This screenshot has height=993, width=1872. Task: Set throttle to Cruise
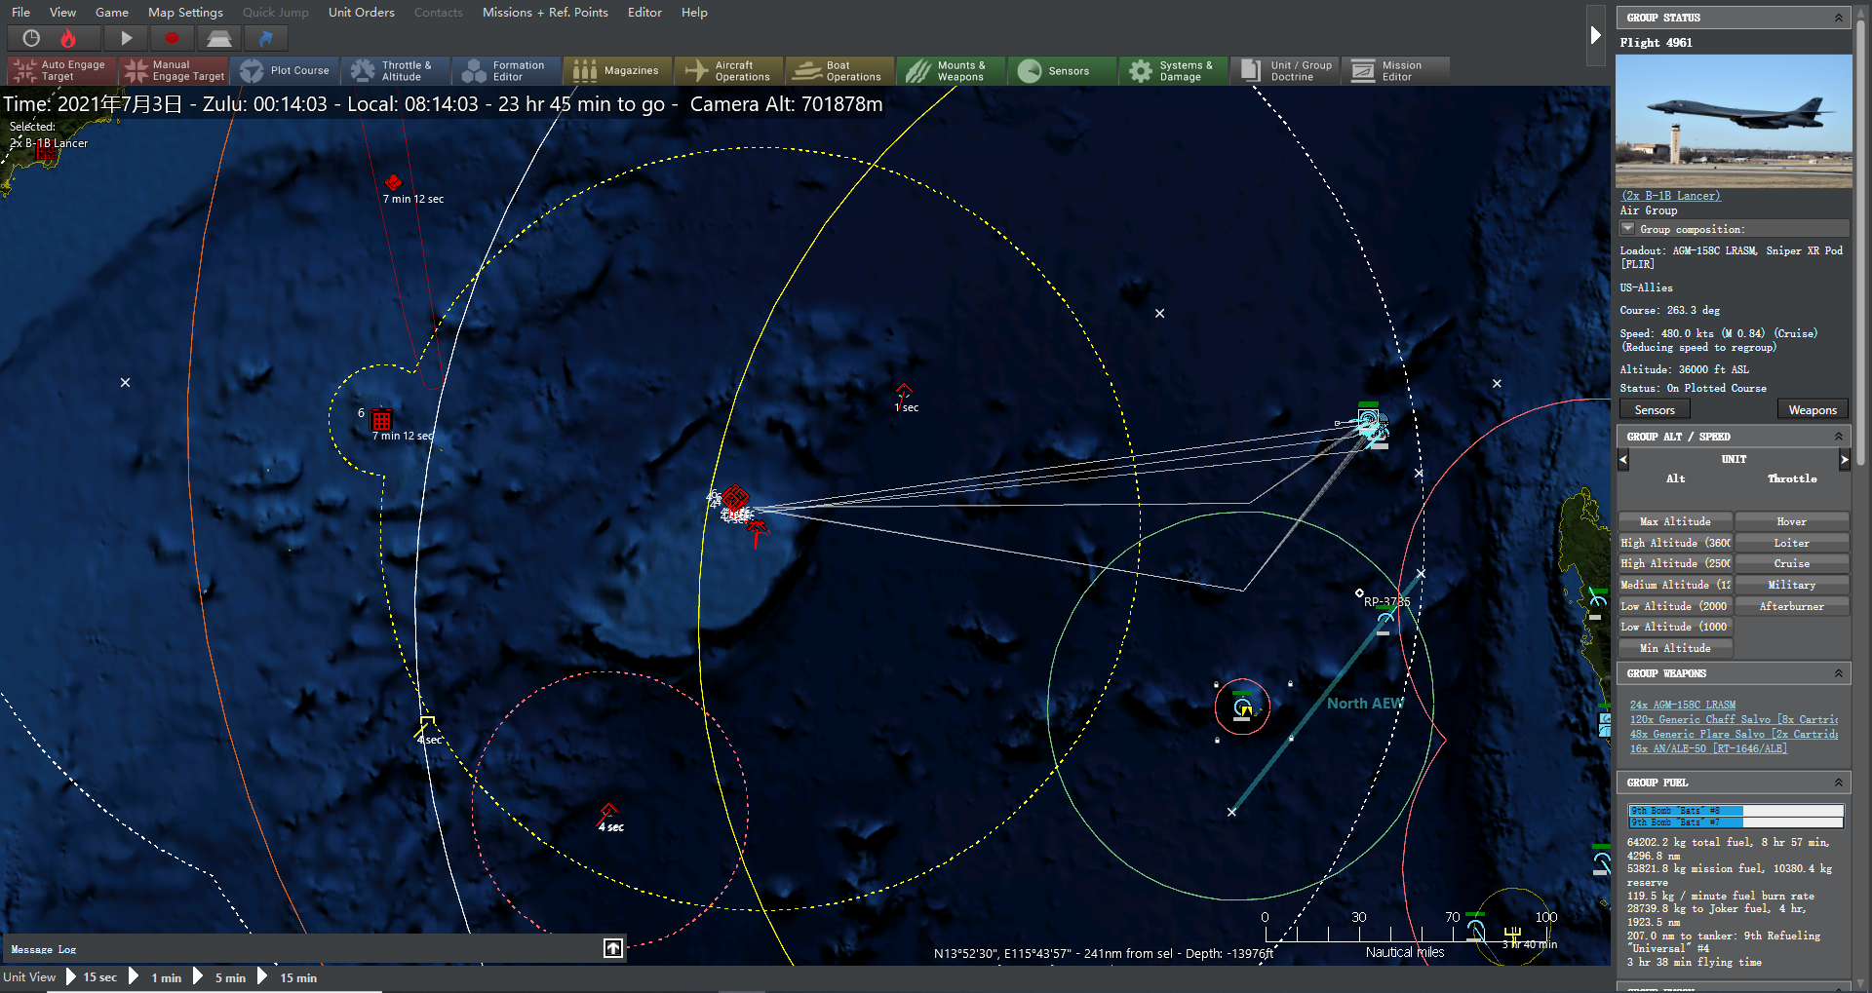pyautogui.click(x=1792, y=564)
